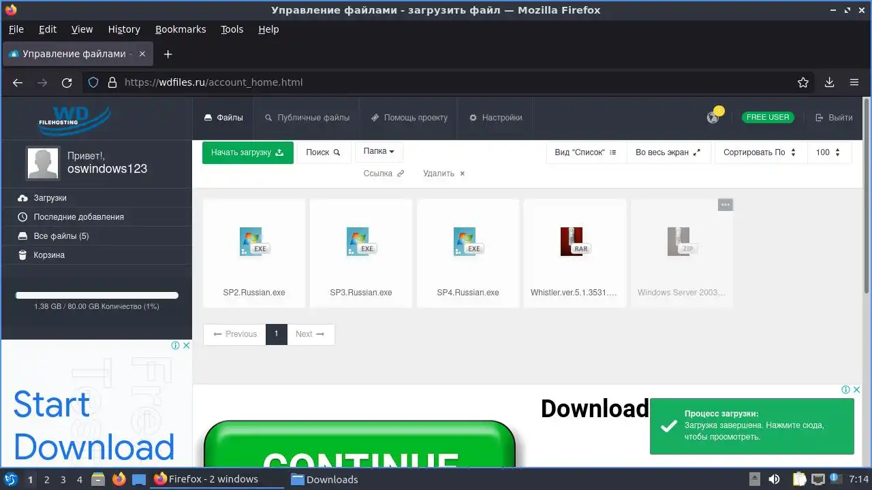Click the SP4.Russian.exe file name
872x490 pixels.
[468, 293]
